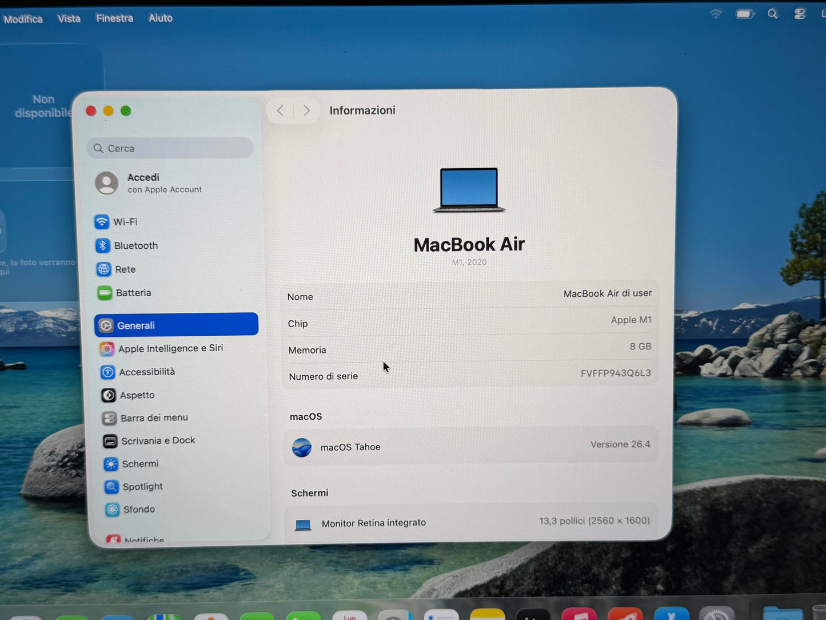Image resolution: width=826 pixels, height=620 pixels.
Task: Open the Finestra menu
Action: tap(115, 18)
